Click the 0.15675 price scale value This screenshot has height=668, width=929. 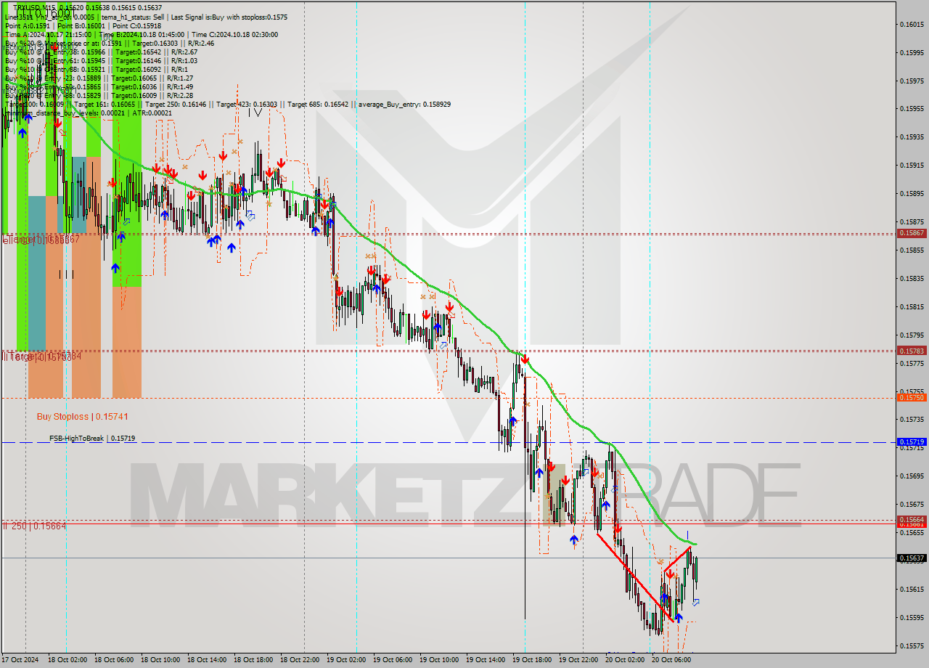pyautogui.click(x=912, y=504)
